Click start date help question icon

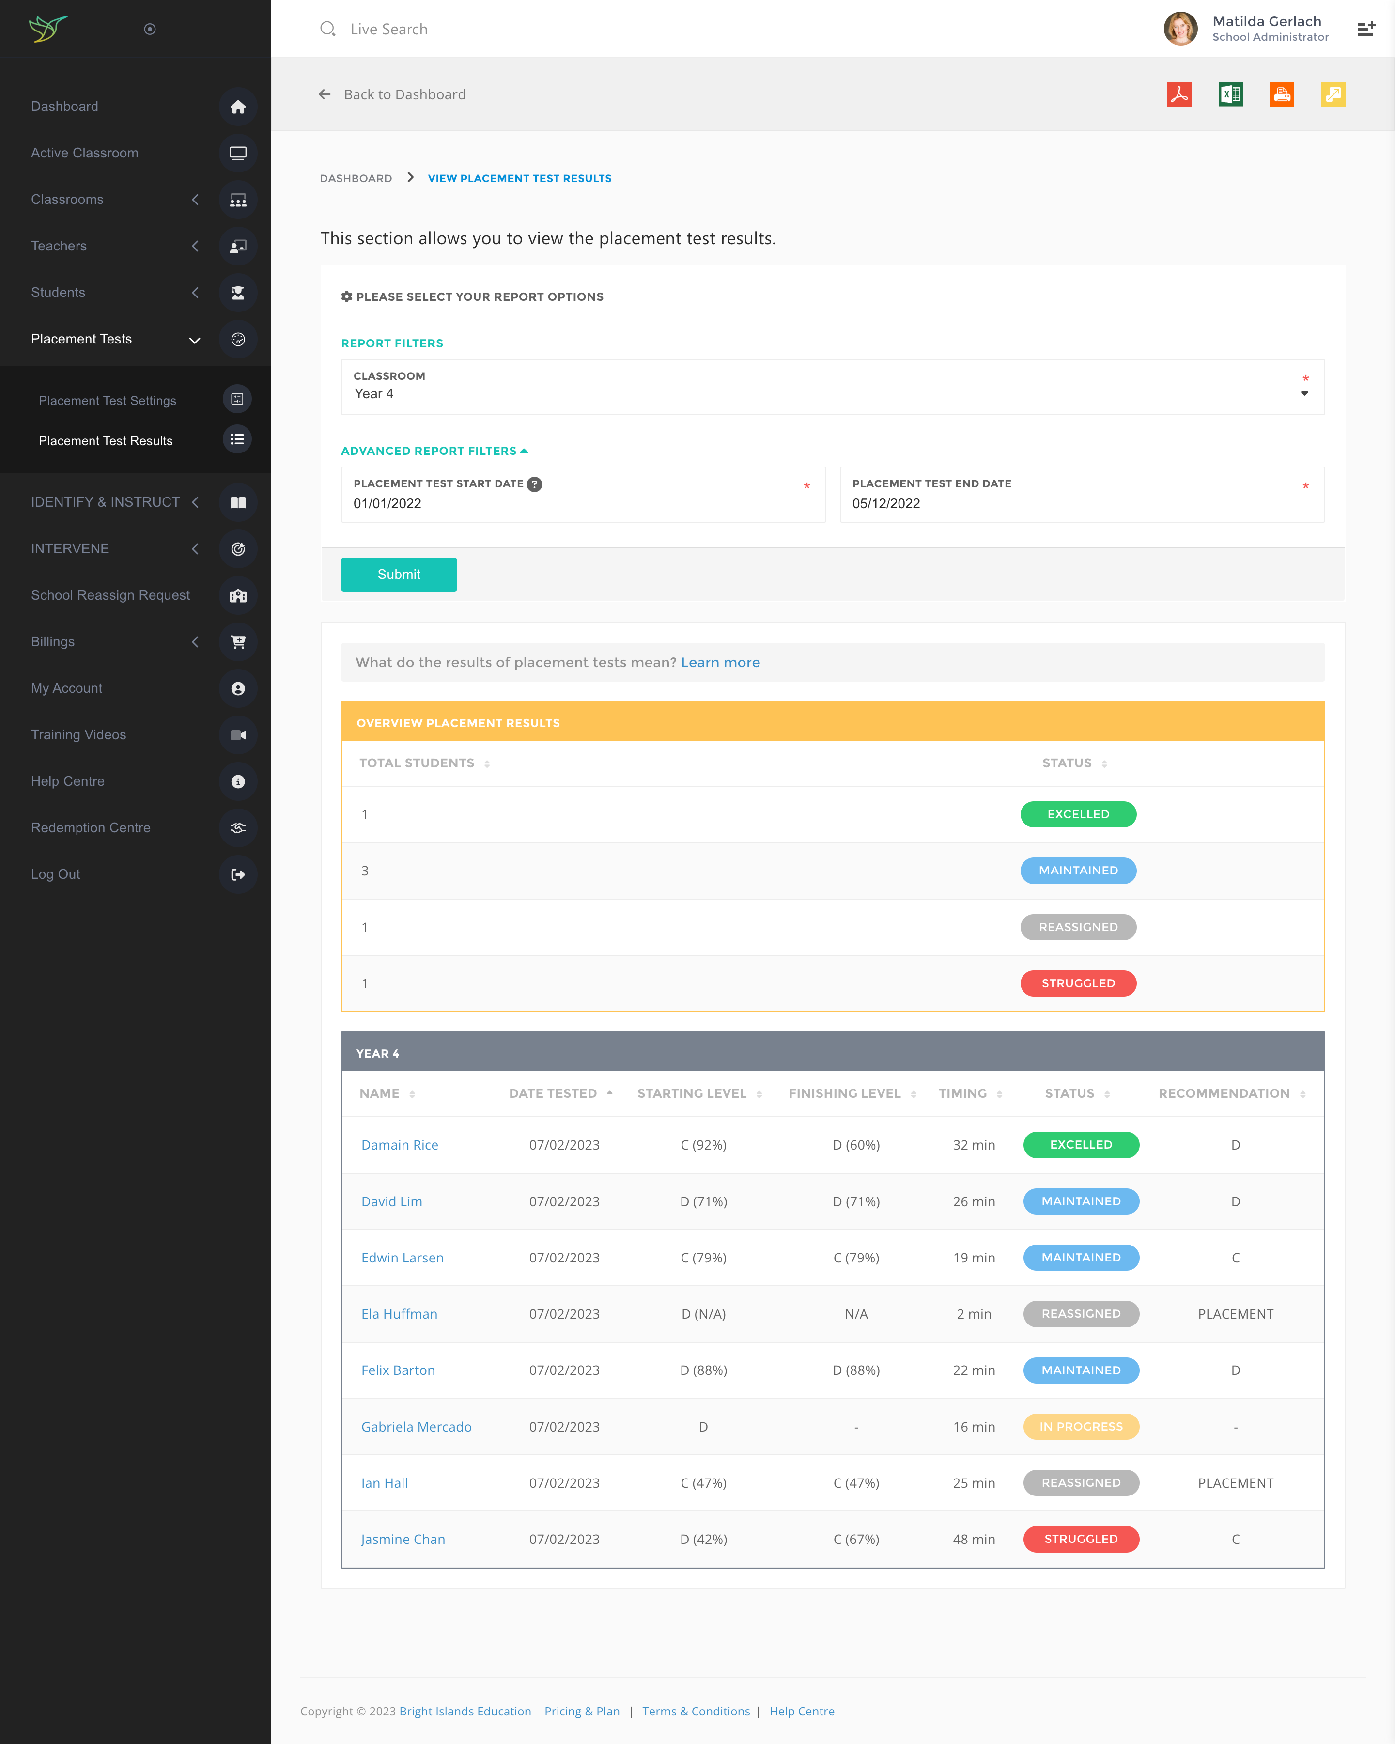coord(535,484)
